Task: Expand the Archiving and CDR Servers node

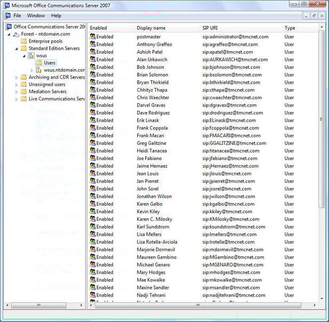Action: [x=17, y=77]
